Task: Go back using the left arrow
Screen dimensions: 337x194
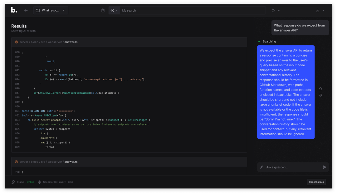Action: pyautogui.click(x=26, y=10)
